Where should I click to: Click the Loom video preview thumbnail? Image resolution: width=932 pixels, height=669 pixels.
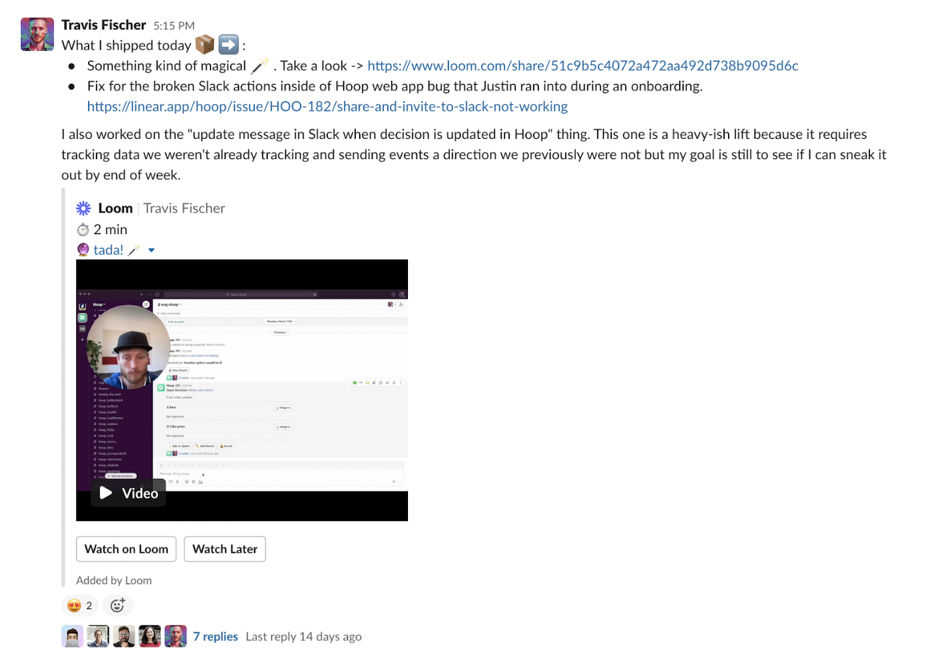coord(242,390)
